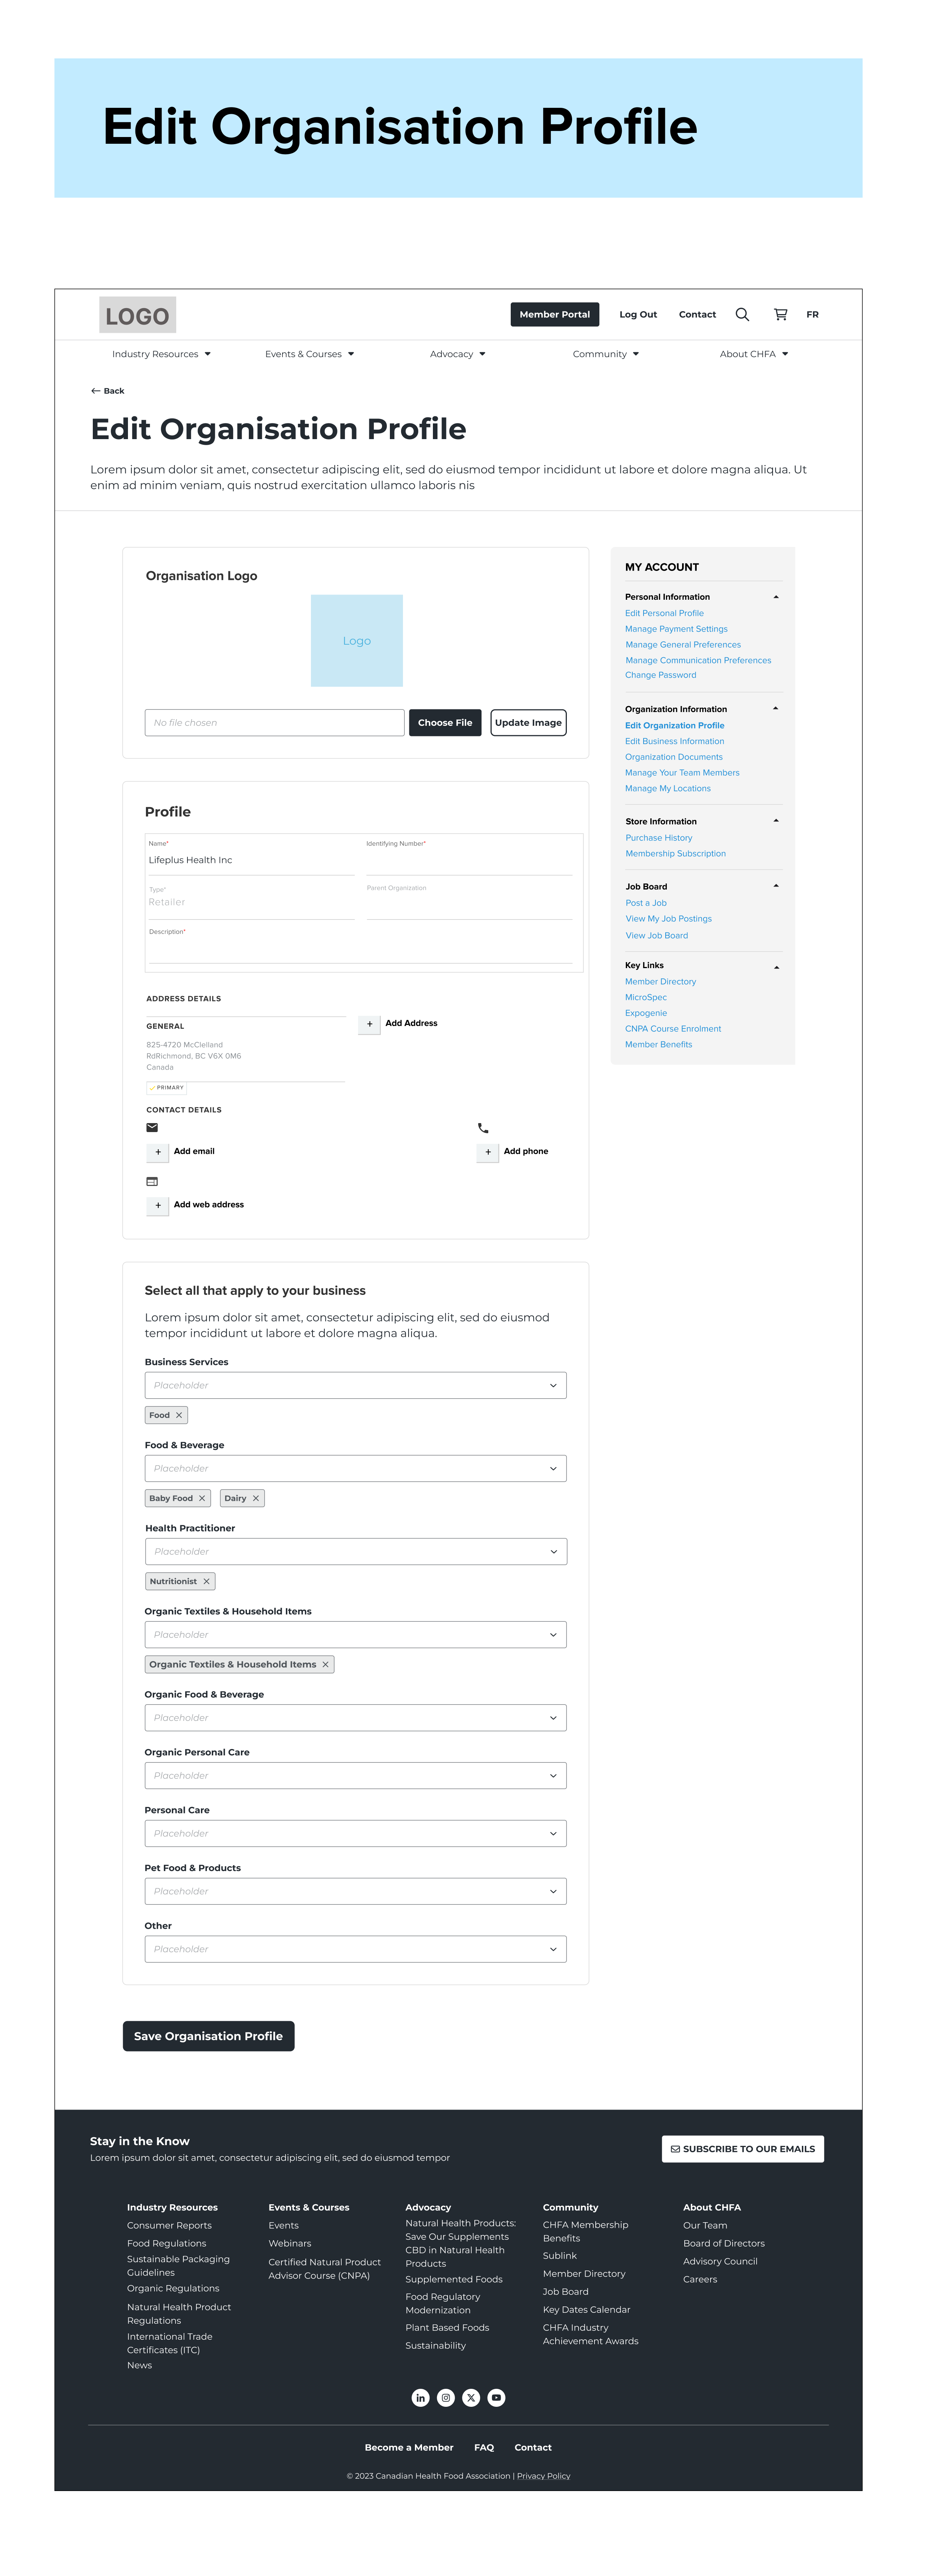Click the organisation Logo thumbnail
The width and height of the screenshot is (944, 2576).
(x=357, y=641)
